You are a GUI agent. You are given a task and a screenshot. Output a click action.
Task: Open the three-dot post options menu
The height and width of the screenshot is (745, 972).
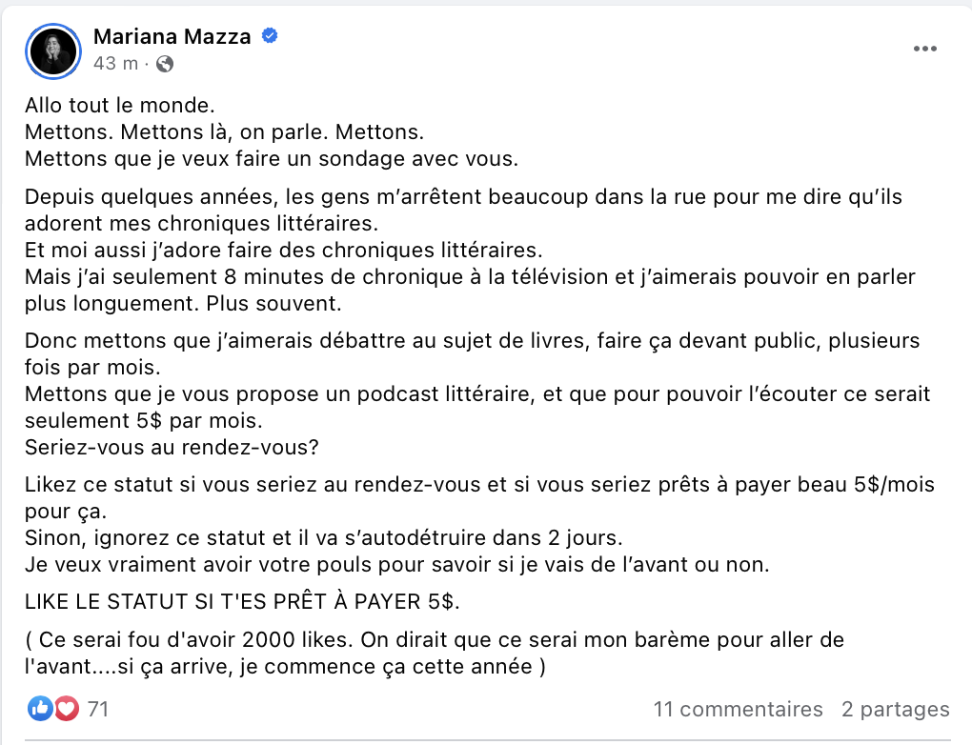924,49
